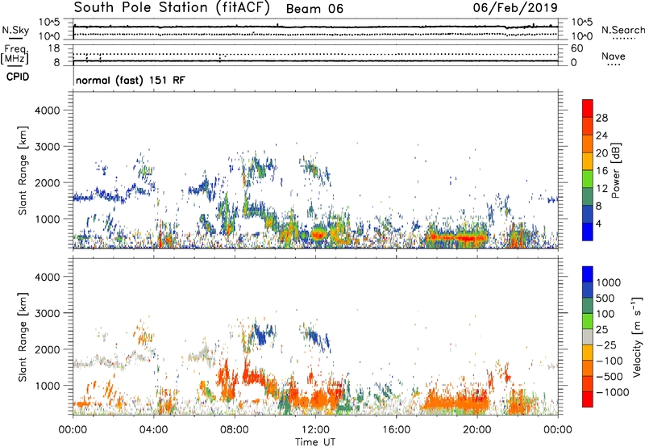Viewport: 645px width, 447px height.
Task: Click the '08:00' time axis label
Action: tap(235, 430)
